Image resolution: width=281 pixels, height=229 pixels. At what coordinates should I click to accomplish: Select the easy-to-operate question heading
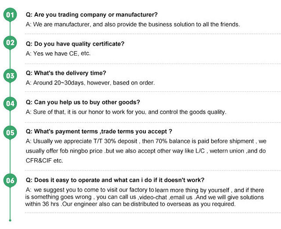pos(115,180)
